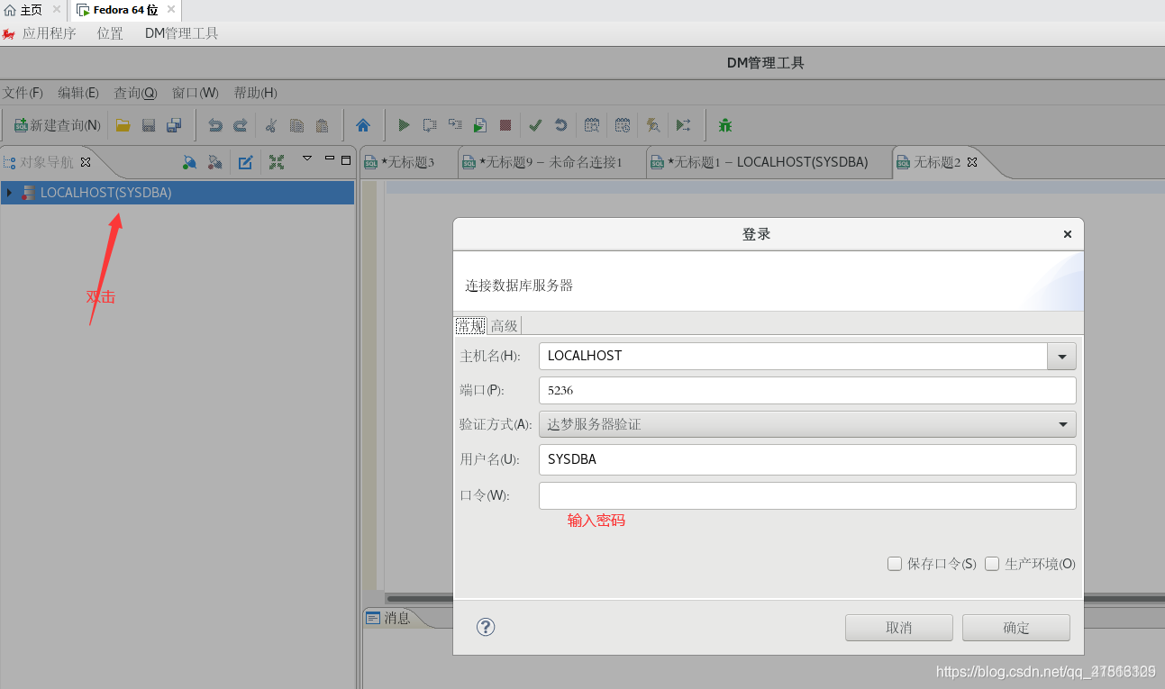Click the Rollback circular arrow icon
This screenshot has height=689, width=1165.
coord(560,125)
